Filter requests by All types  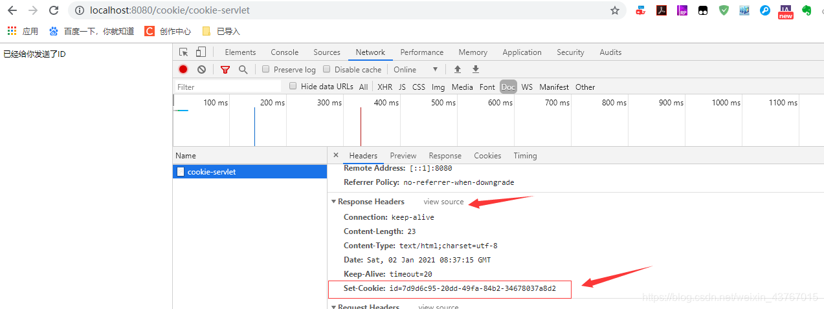point(363,87)
